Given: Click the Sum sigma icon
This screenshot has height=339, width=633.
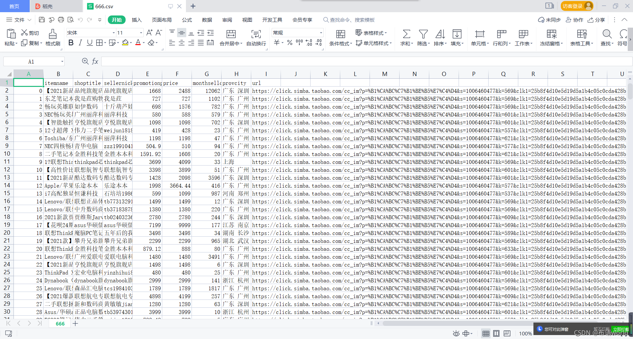Looking at the screenshot, I should 407,34.
